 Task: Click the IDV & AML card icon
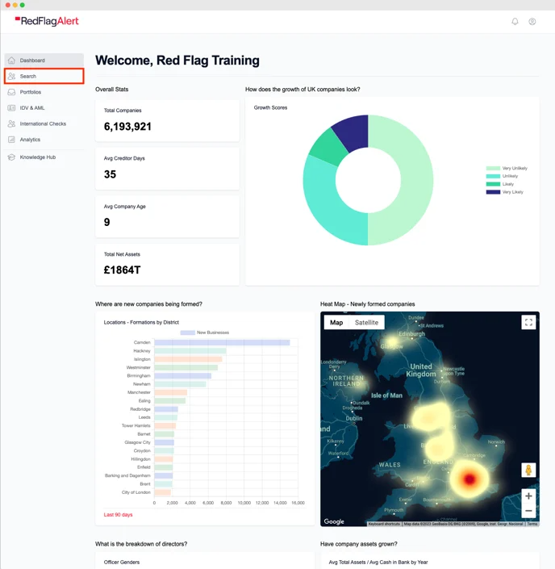(11, 108)
